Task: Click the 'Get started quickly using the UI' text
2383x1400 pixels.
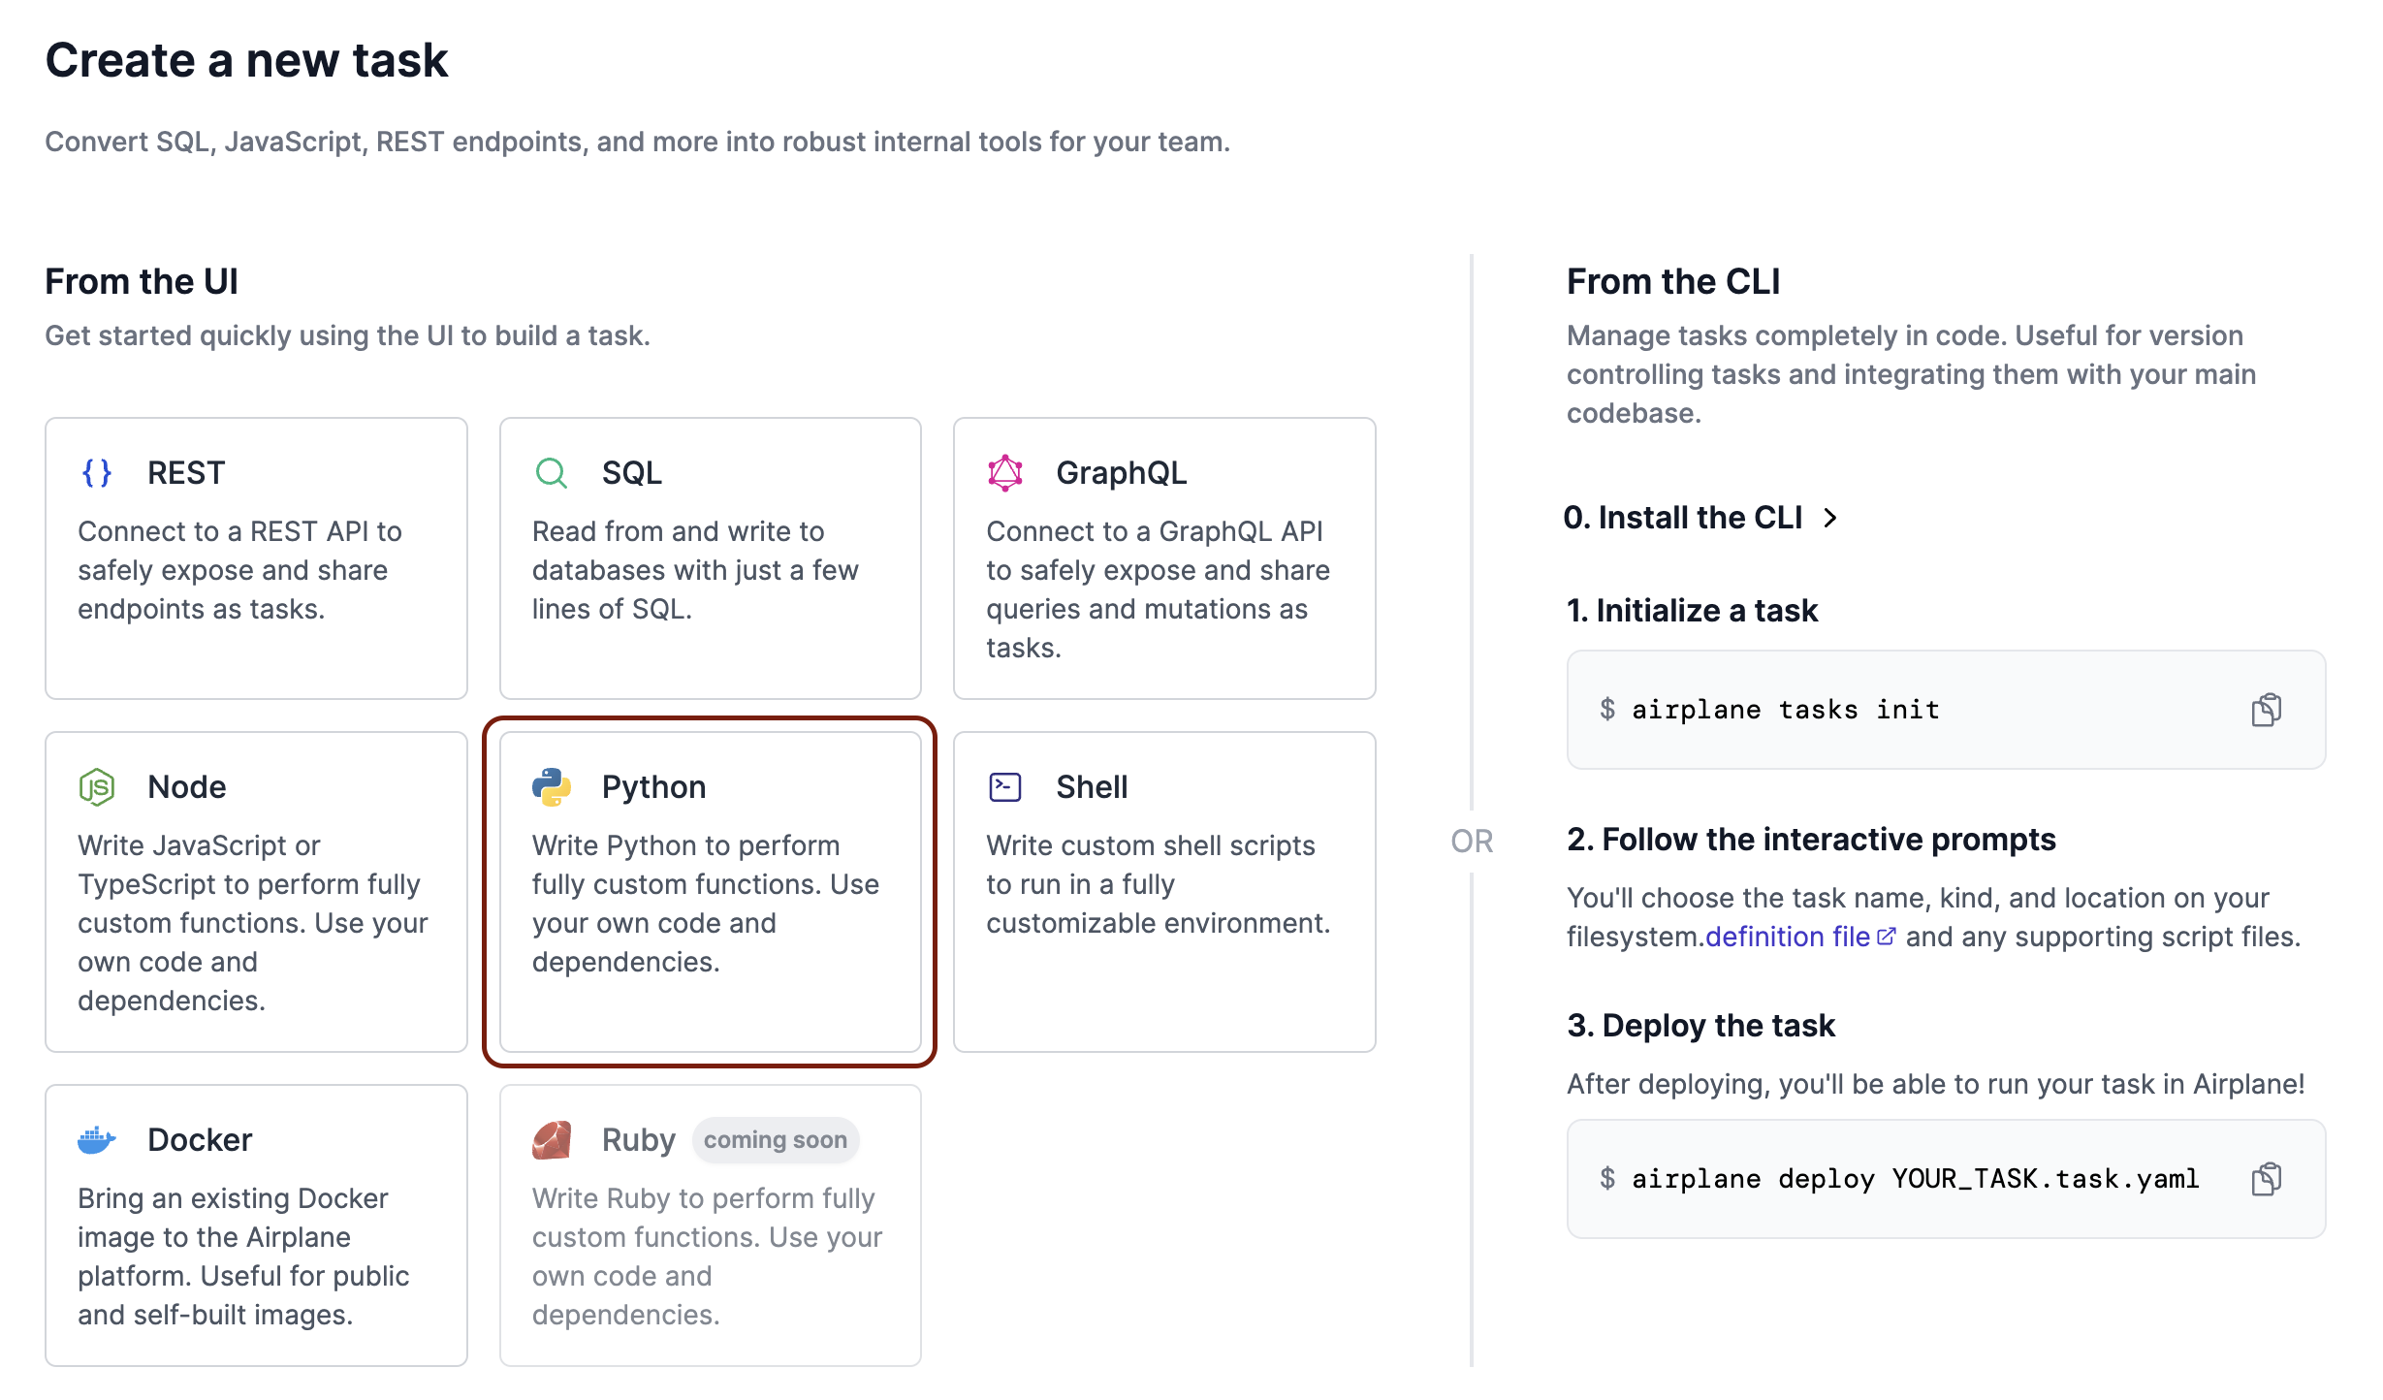Action: tap(347, 335)
